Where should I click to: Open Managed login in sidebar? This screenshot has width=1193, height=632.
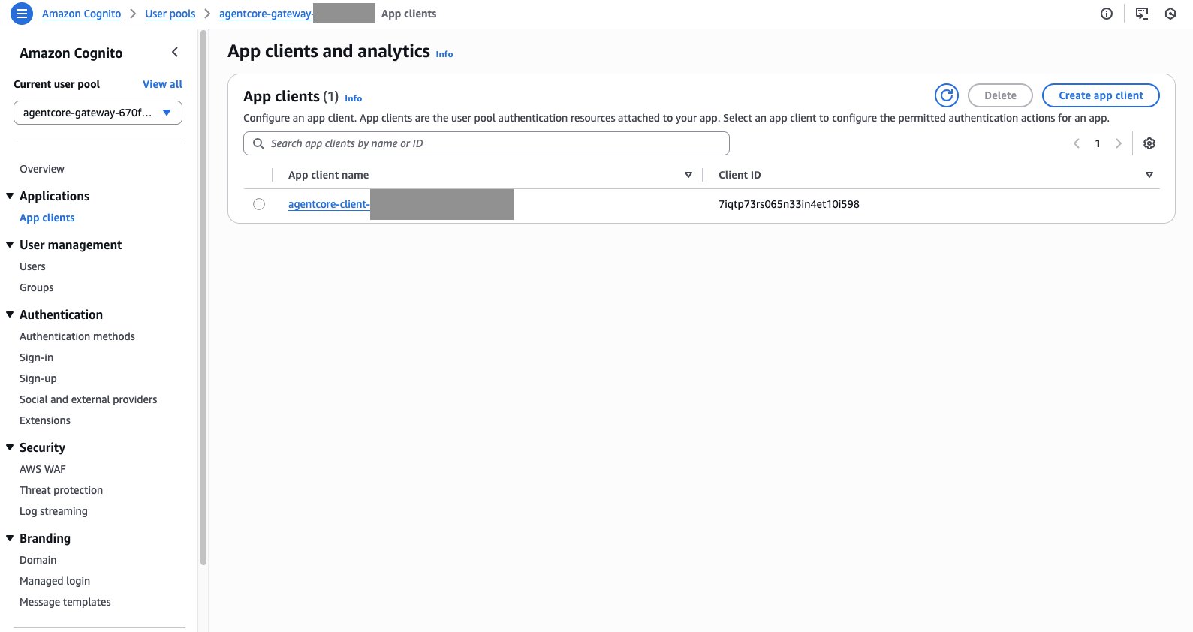click(55, 581)
